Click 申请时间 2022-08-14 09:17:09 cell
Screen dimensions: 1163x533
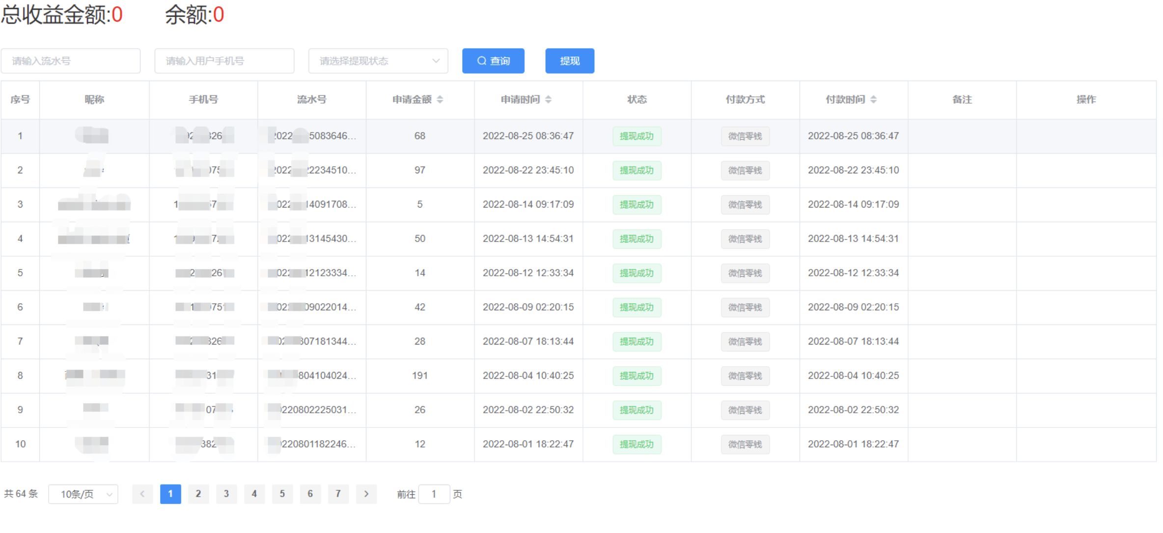(x=528, y=204)
